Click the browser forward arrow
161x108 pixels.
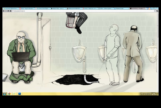point(6,11)
